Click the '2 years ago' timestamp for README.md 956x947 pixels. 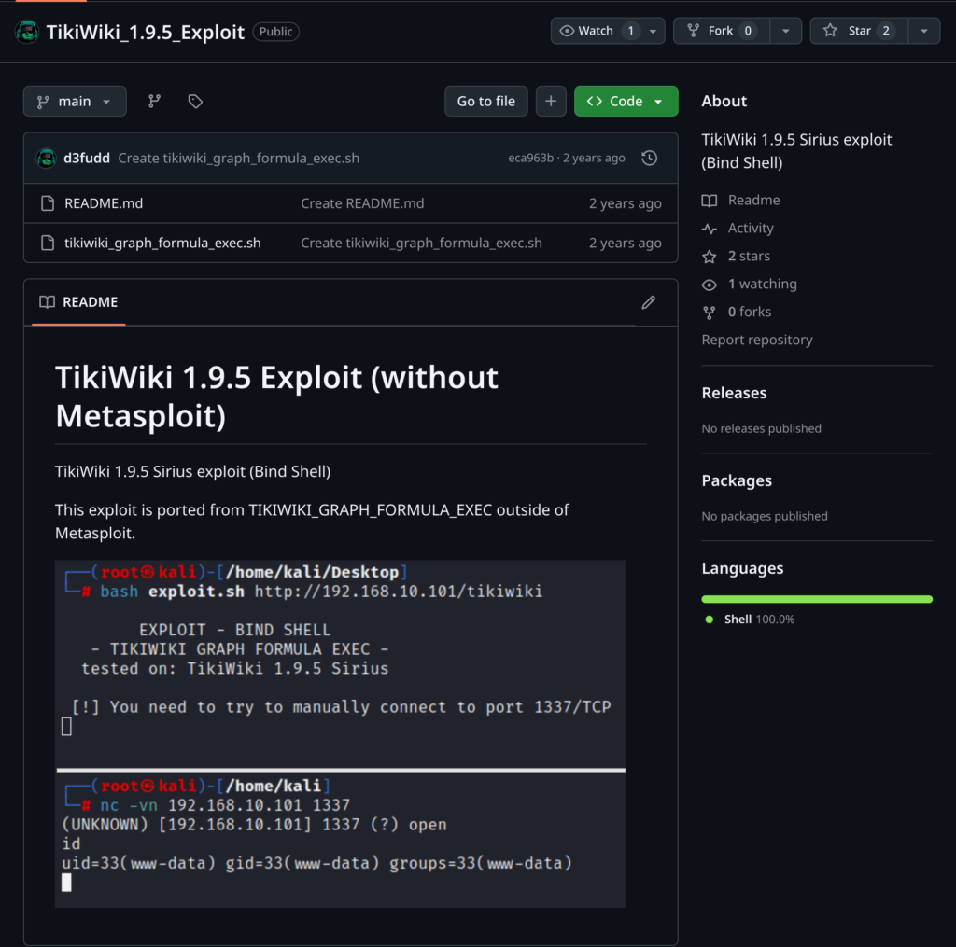[x=625, y=203]
